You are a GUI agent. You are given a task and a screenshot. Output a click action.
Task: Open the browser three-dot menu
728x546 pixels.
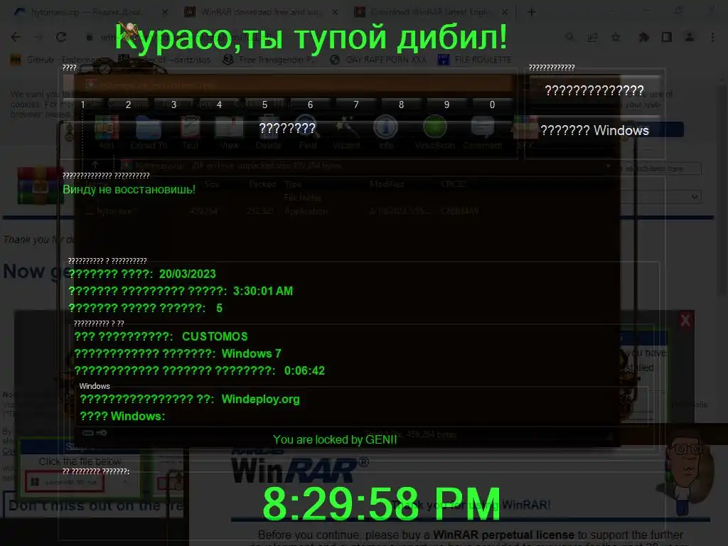(712, 37)
